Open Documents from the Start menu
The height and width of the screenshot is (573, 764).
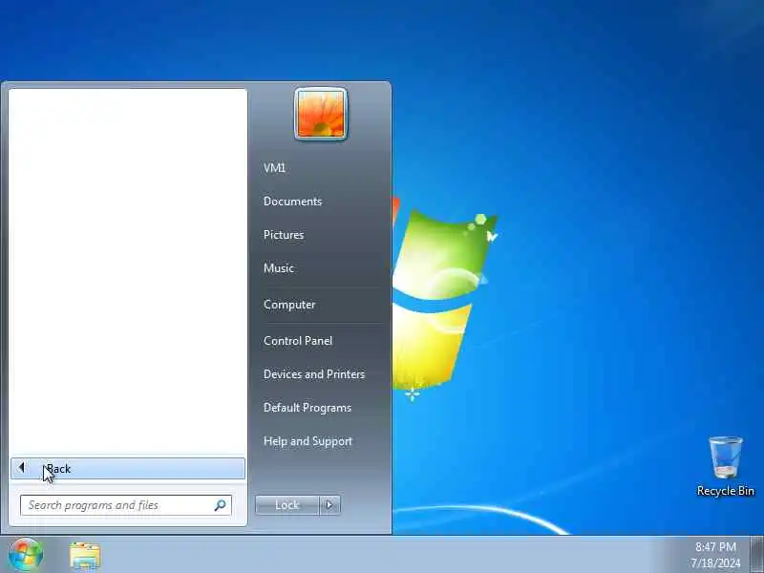click(x=292, y=202)
